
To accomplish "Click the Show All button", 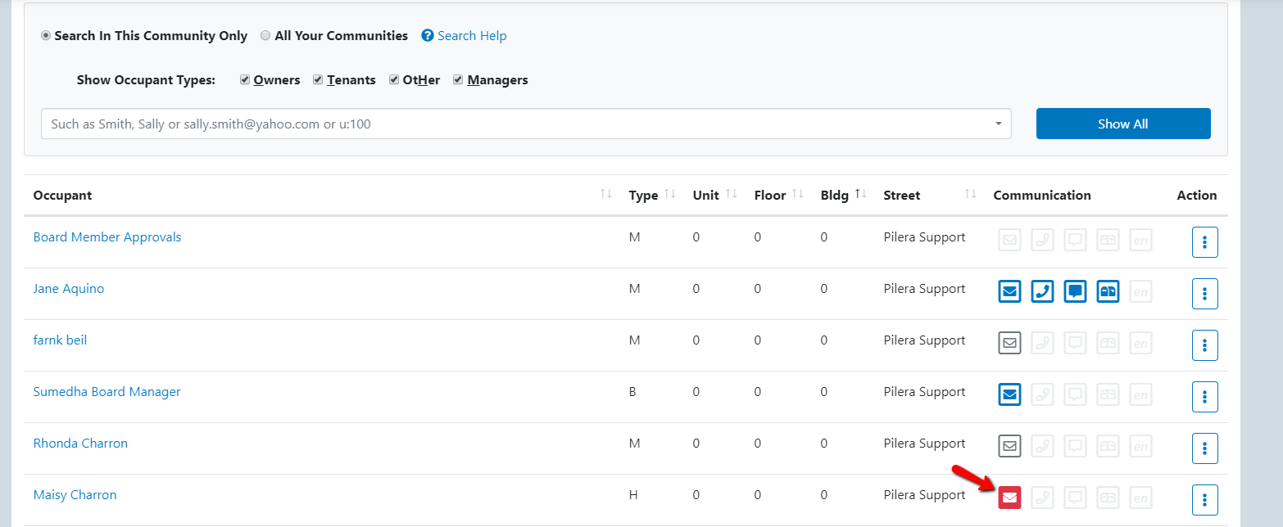I will click(1122, 124).
